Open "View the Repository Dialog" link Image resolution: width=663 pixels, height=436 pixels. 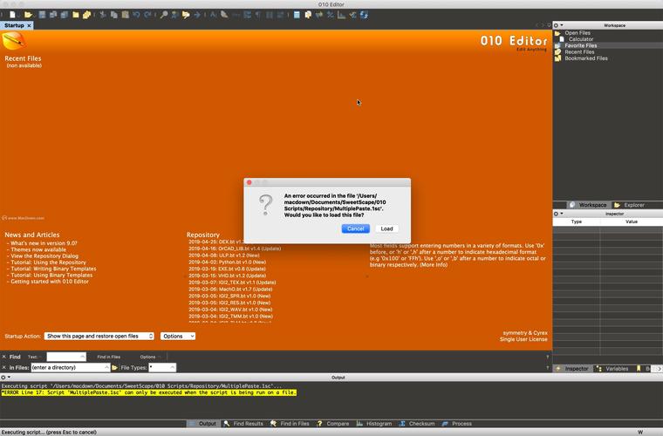coord(44,256)
